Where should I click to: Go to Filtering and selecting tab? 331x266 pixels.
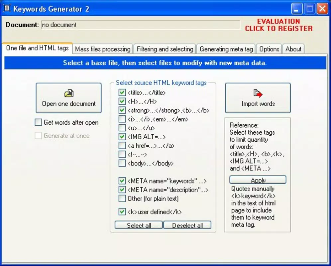[165, 49]
